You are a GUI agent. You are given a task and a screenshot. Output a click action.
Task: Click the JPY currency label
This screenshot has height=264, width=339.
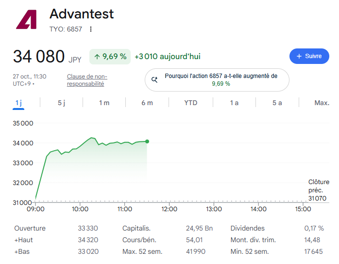(x=75, y=60)
